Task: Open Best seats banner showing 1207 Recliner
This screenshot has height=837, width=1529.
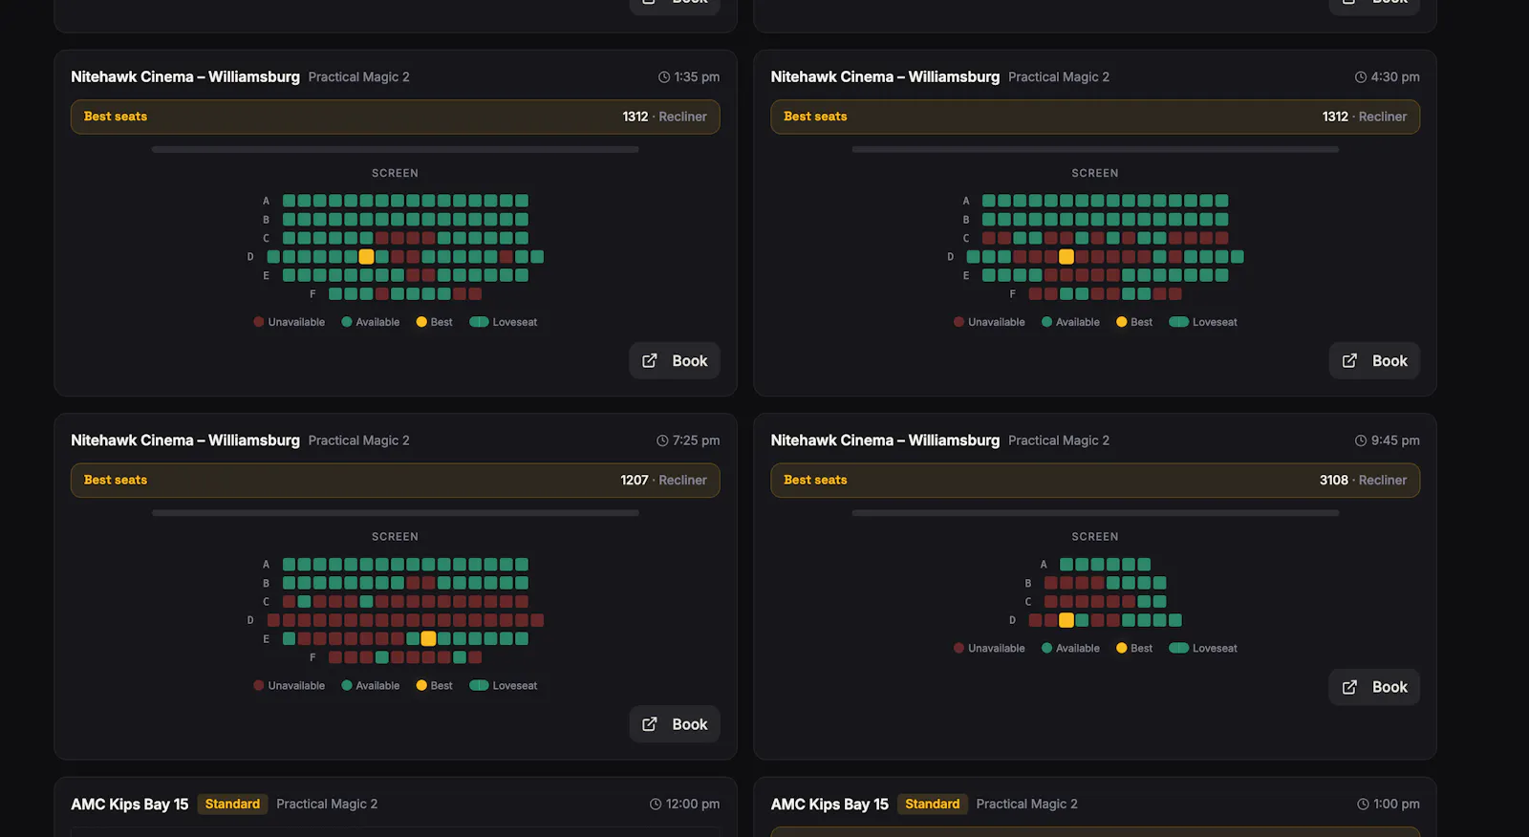Action: pyautogui.click(x=396, y=481)
